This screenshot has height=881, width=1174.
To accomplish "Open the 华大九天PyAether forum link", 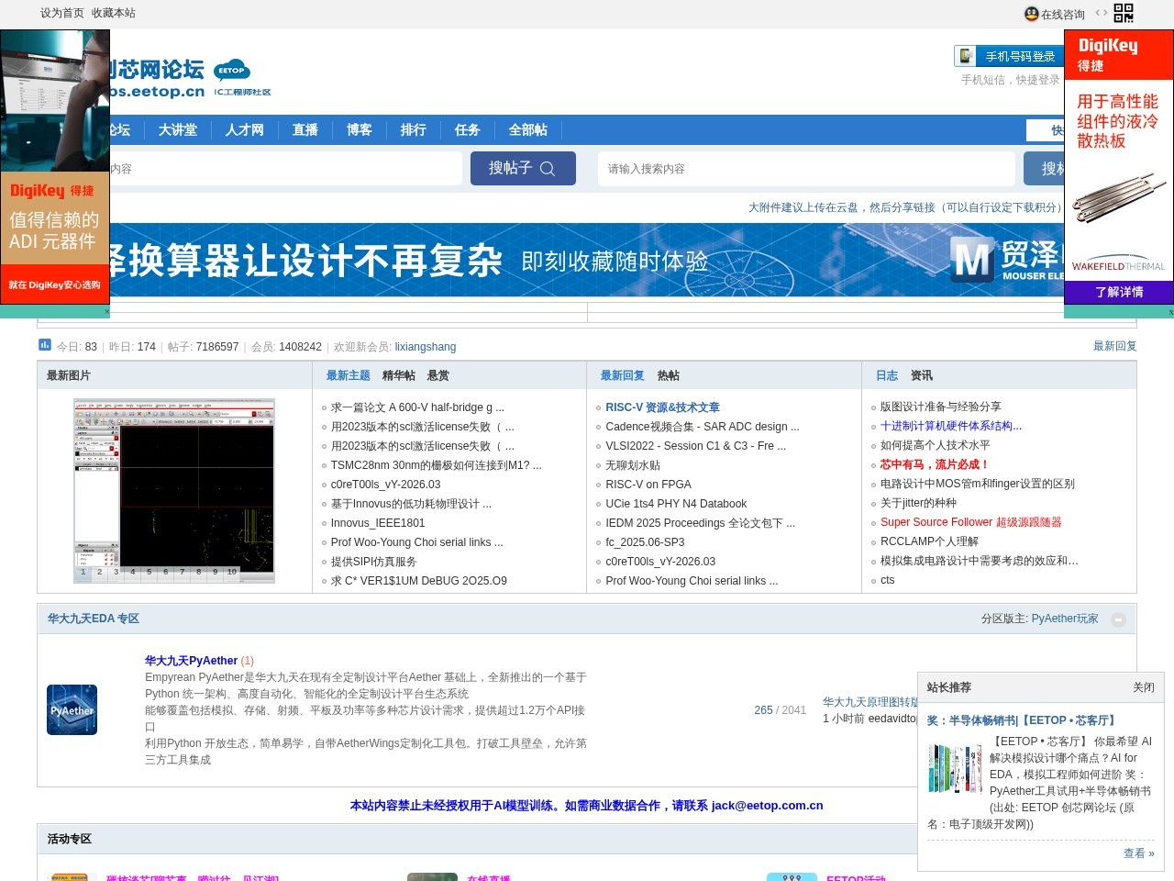I will [191, 661].
